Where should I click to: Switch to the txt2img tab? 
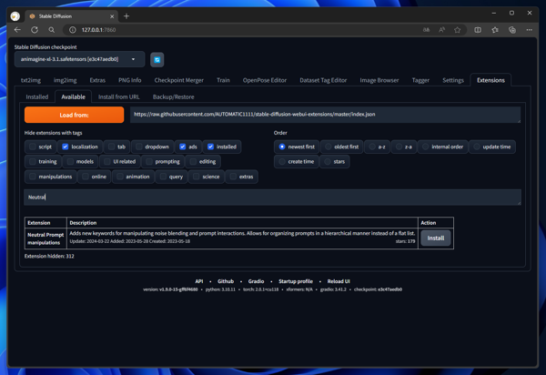pos(31,80)
